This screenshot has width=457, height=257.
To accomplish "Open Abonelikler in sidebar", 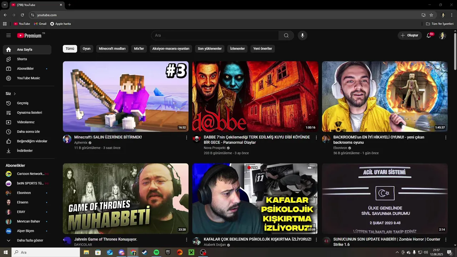I will [27, 69].
